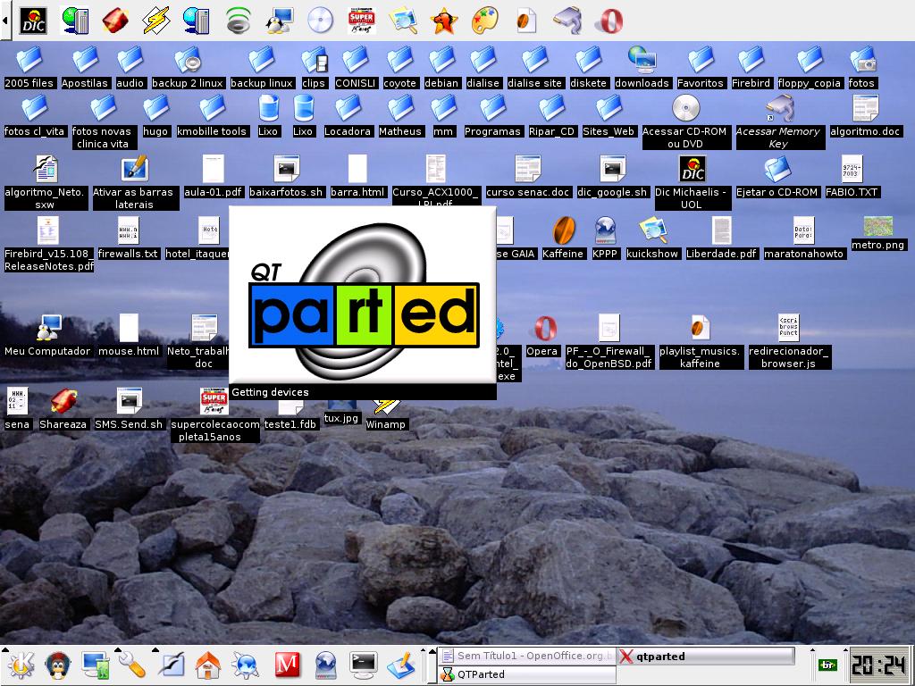This screenshot has height=686, width=915.
Task: Launch Opera from the top panel
Action: (x=608, y=21)
